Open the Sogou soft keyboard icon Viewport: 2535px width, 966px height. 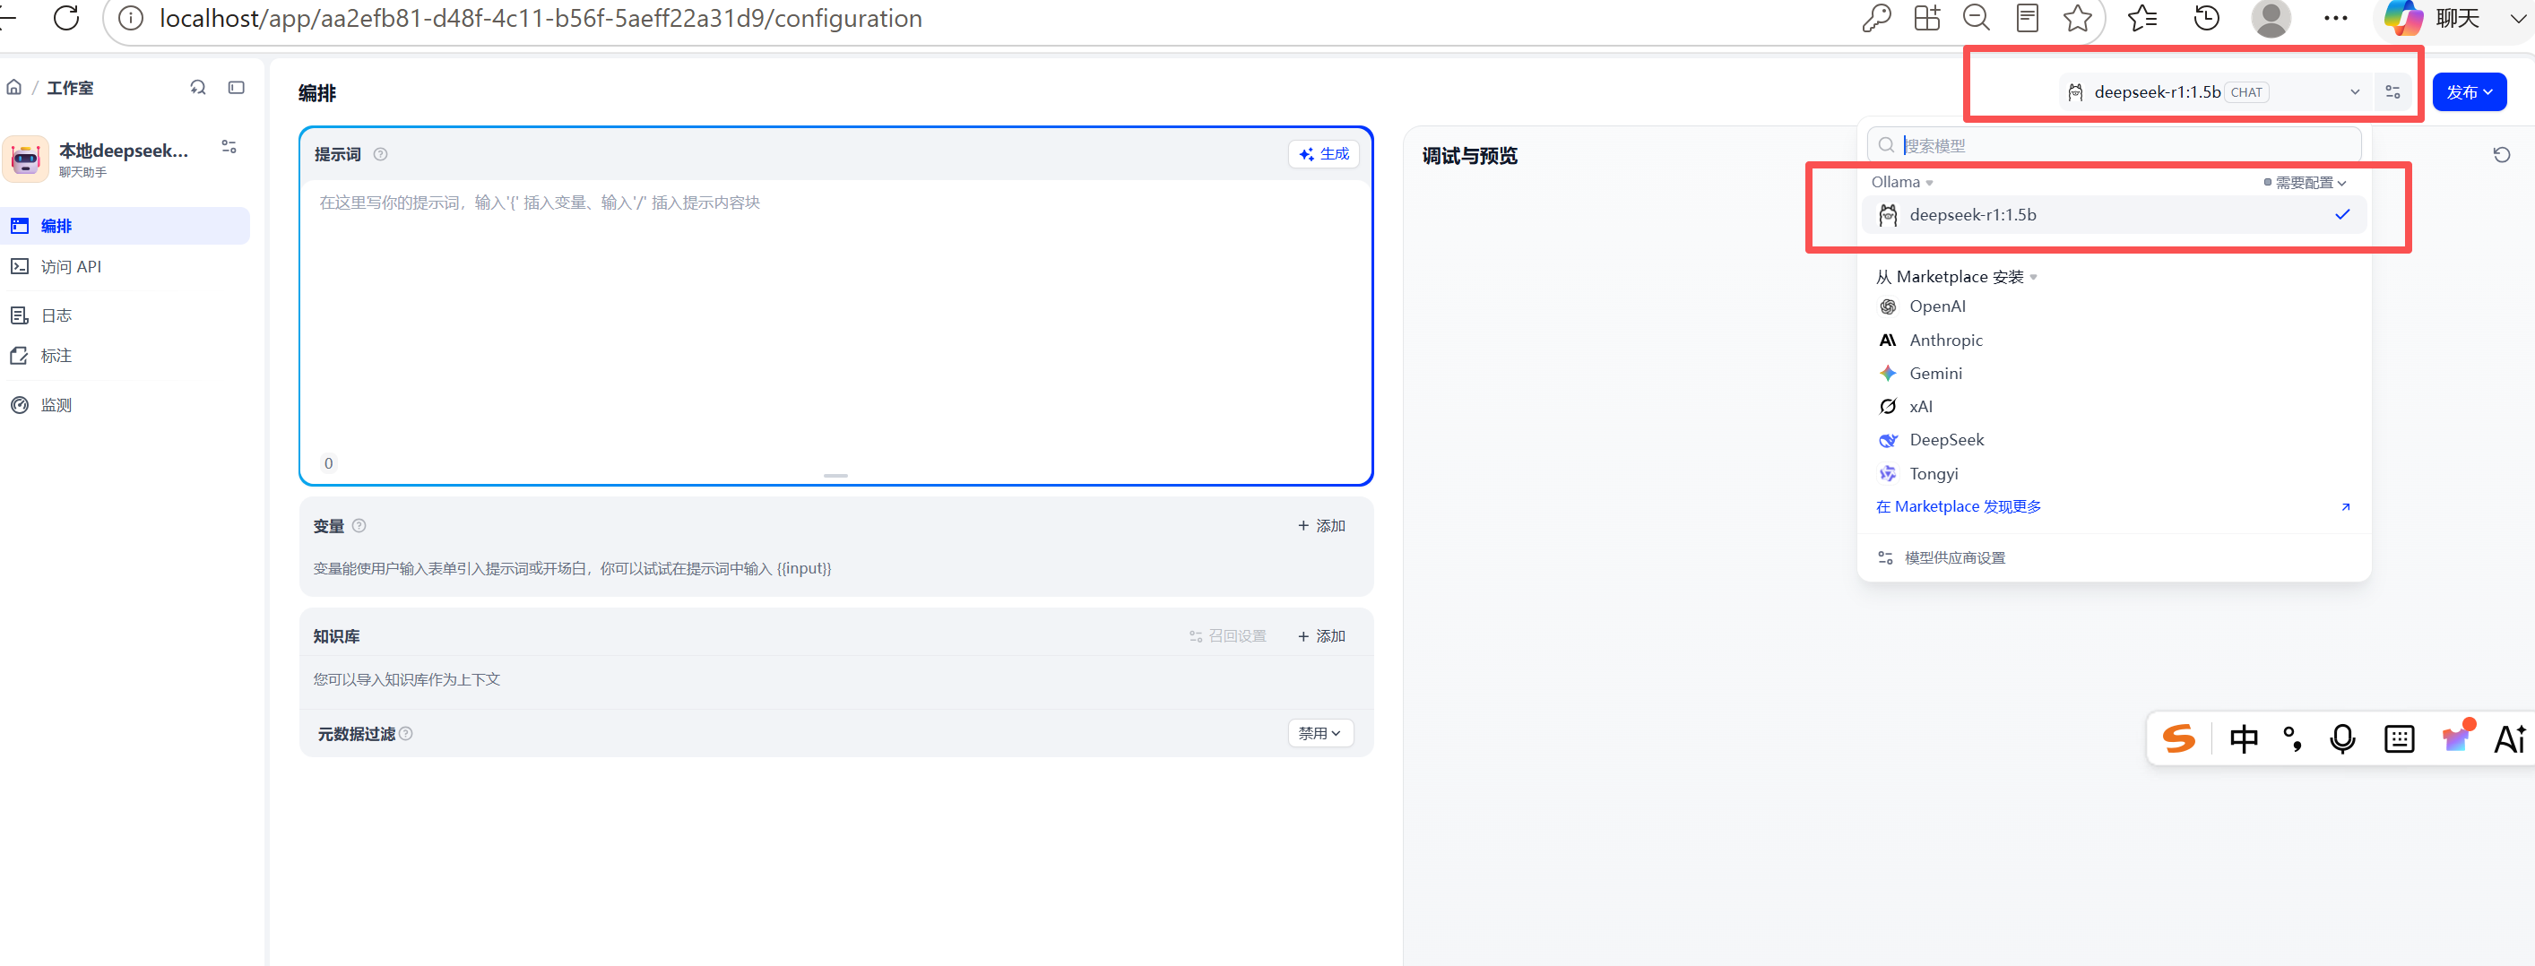pos(2399,737)
